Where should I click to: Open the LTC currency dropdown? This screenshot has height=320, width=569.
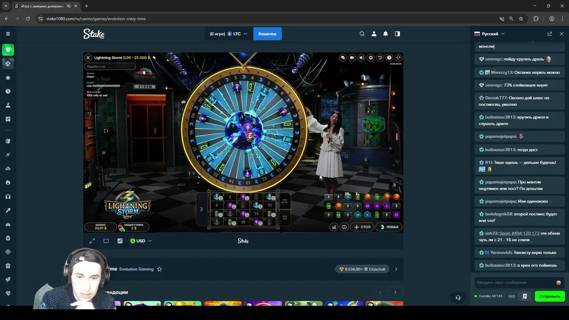coord(228,34)
